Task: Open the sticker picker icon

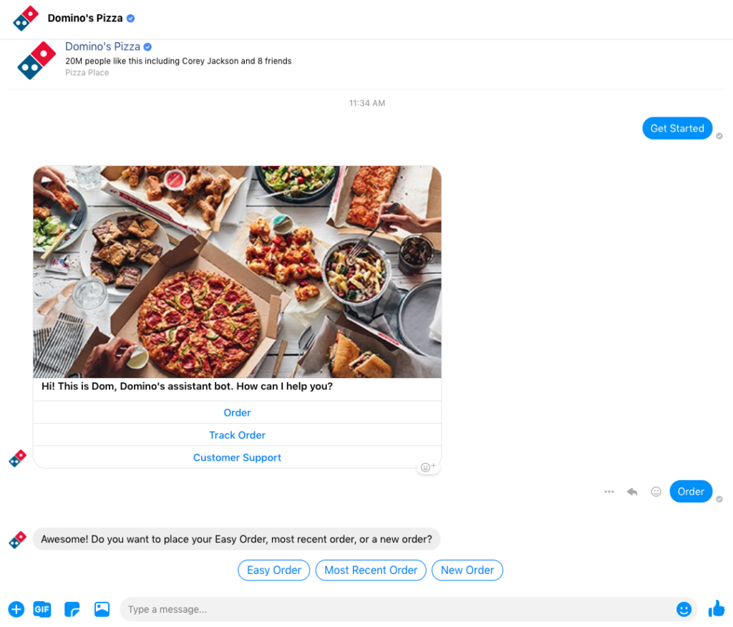Action: 72,609
